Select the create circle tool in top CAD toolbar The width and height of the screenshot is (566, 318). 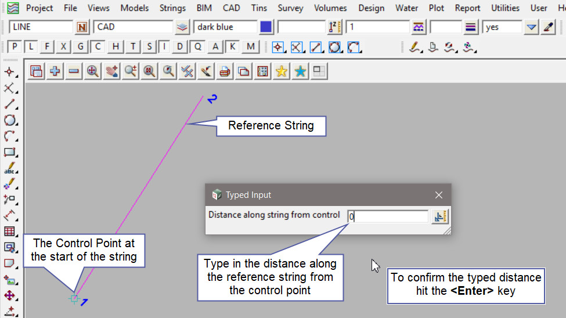(335, 47)
